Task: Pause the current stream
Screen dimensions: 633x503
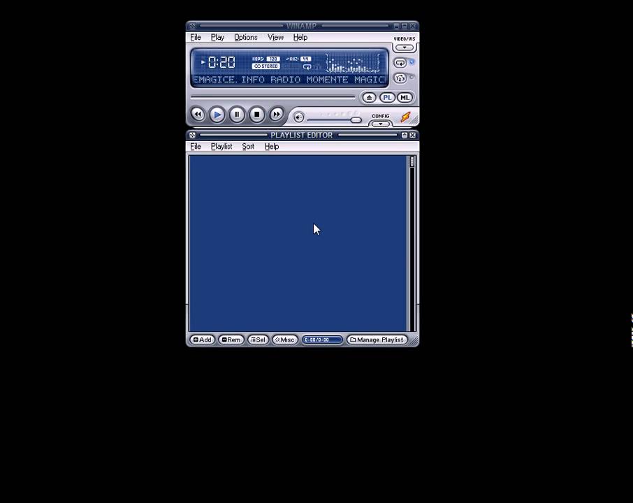Action: click(x=237, y=115)
